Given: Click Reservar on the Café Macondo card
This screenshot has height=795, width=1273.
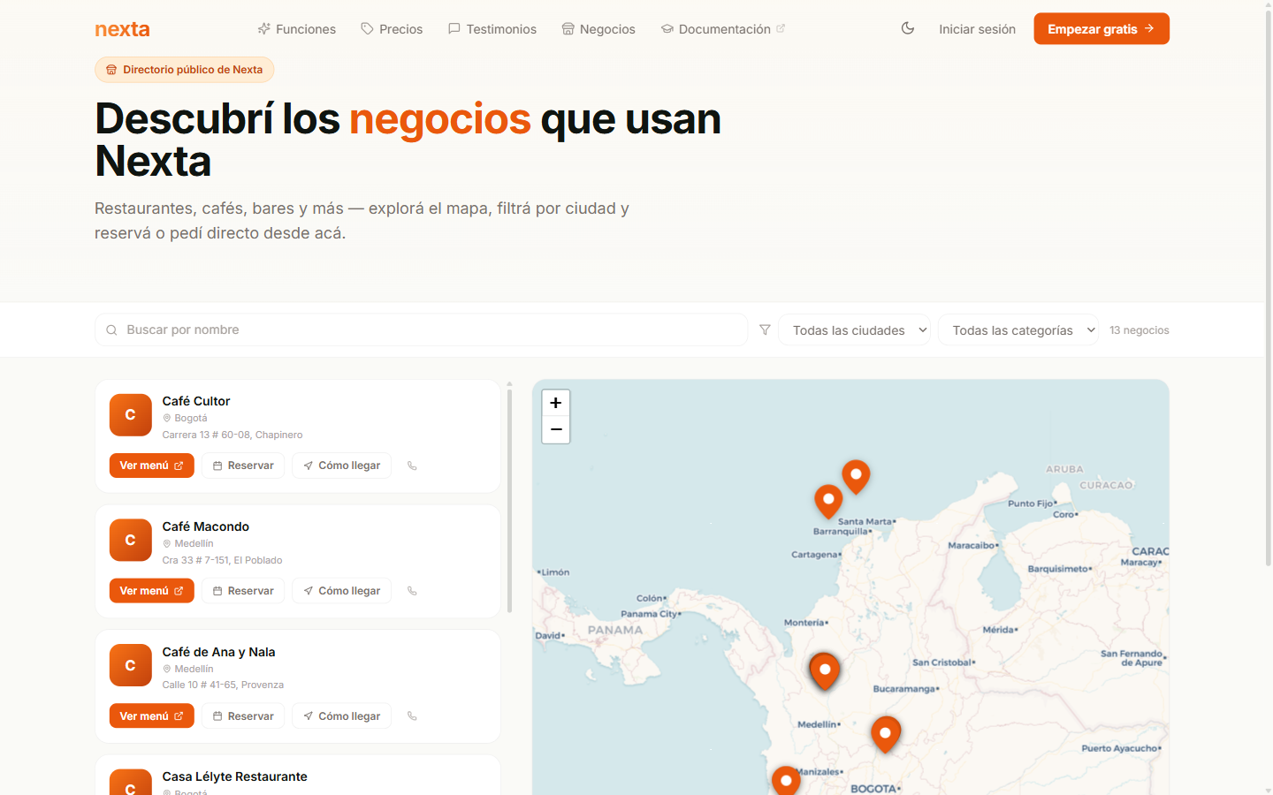Looking at the screenshot, I should pyautogui.click(x=243, y=591).
